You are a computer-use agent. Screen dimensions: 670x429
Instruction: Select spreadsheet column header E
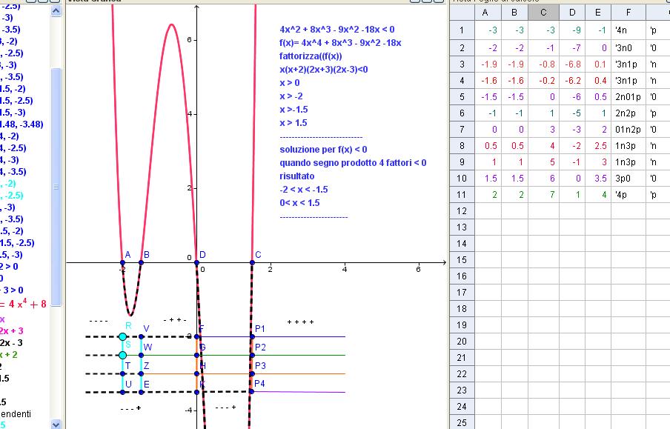598,13
